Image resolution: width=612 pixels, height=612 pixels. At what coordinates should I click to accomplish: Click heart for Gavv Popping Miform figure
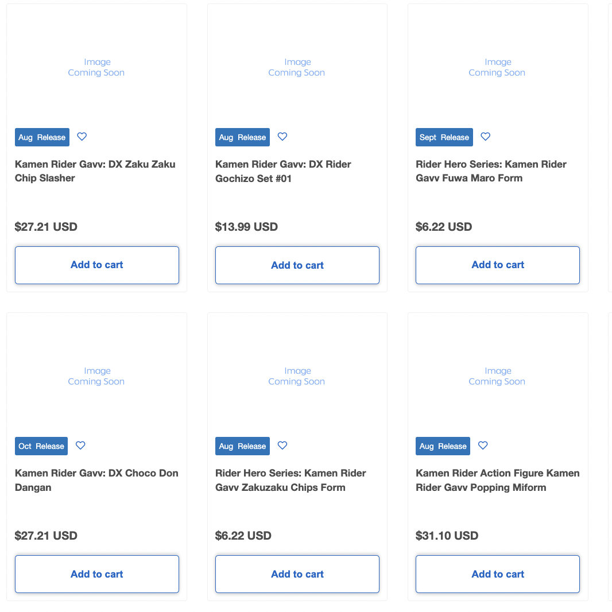(483, 446)
